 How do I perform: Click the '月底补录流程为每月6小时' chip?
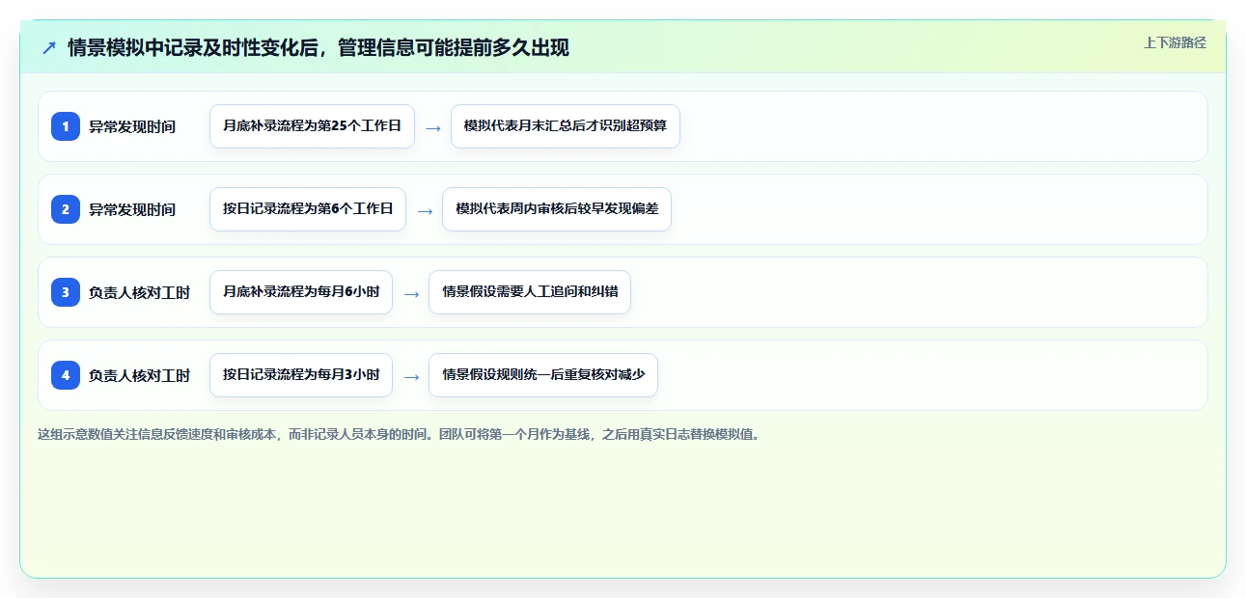click(301, 292)
